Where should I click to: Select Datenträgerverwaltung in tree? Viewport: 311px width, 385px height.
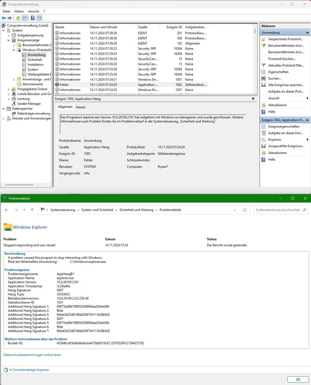click(34, 113)
